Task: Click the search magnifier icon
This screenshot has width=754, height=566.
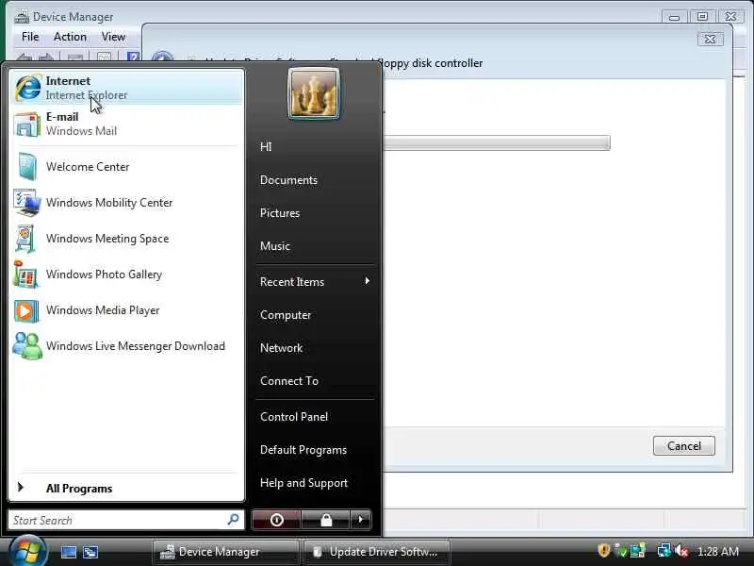Action: click(233, 520)
